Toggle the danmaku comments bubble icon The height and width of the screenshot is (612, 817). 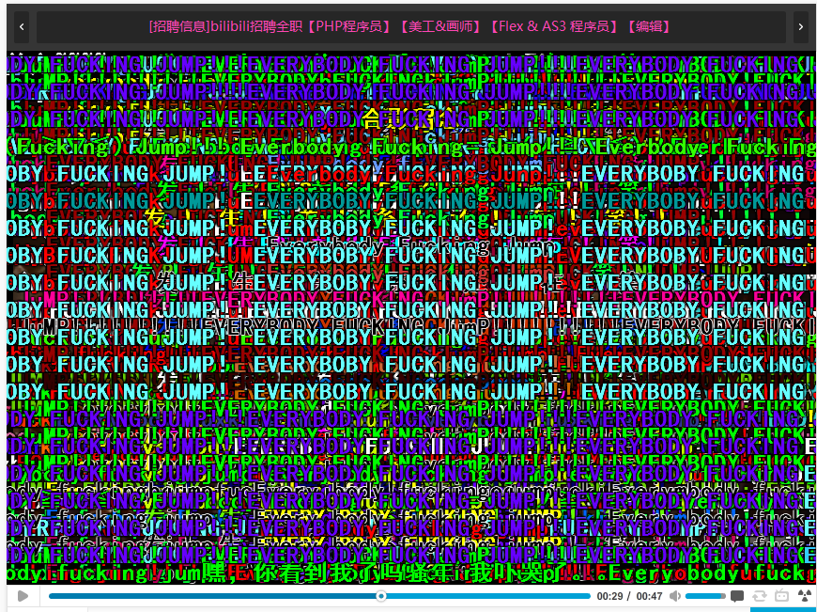737,596
